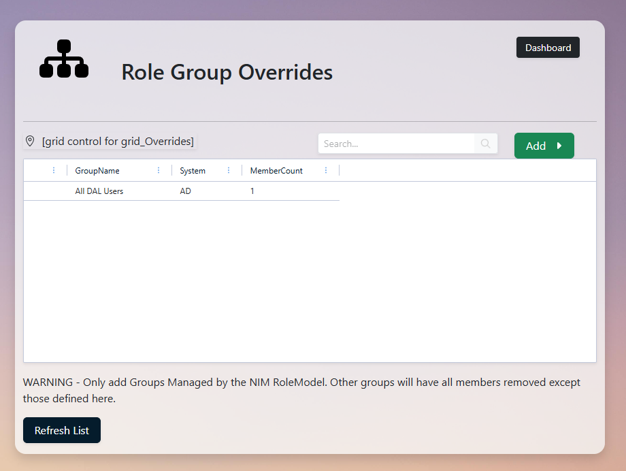Open the System column options menu

[x=228, y=170]
